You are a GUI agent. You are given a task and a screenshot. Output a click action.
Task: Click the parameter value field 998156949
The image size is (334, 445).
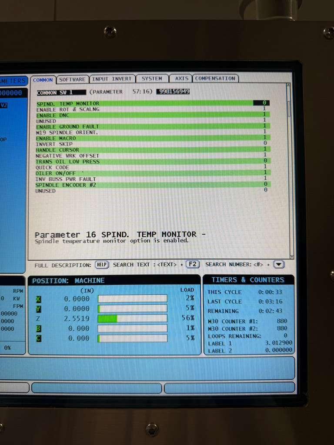[173, 92]
